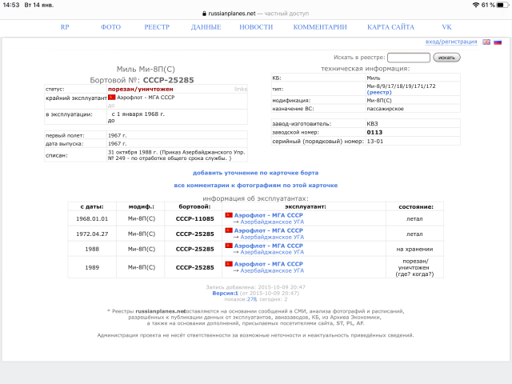The height and width of the screenshot is (384, 512).
Task: Click the flag icon in 1988 row
Action: [229, 246]
